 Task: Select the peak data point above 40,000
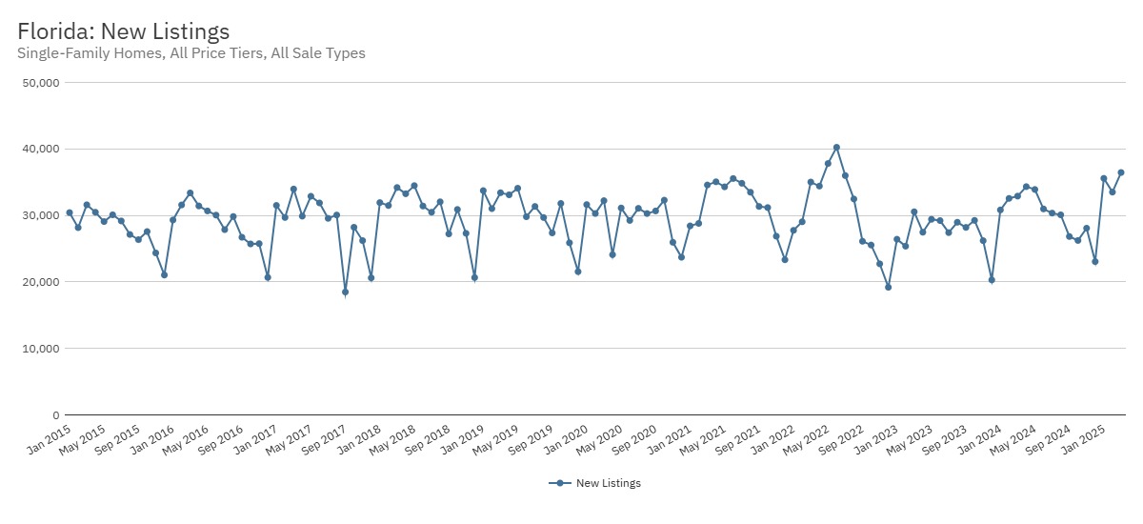pos(836,148)
